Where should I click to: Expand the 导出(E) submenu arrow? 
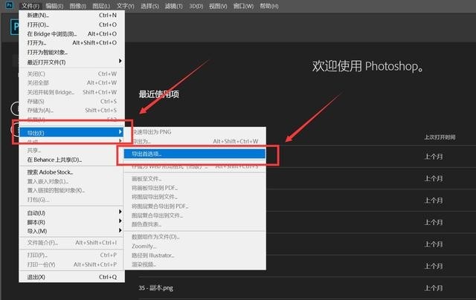click(x=120, y=132)
